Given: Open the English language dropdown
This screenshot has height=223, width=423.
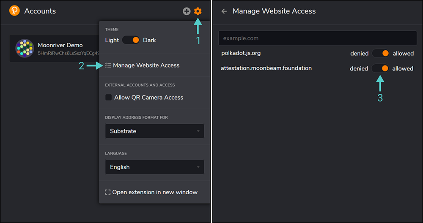Looking at the screenshot, I should click(x=154, y=167).
